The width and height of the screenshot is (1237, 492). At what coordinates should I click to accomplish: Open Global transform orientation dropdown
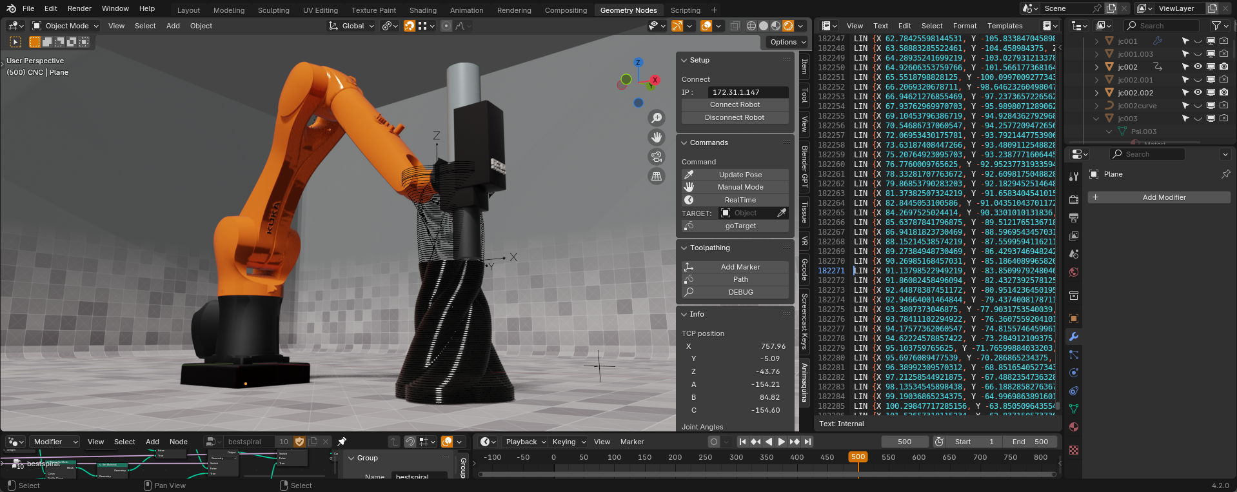(x=351, y=26)
